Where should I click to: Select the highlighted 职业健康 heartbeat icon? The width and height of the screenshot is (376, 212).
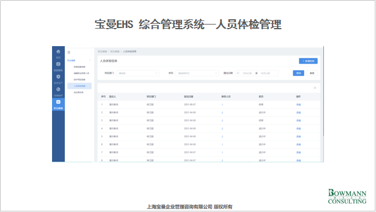pyautogui.click(x=58, y=102)
